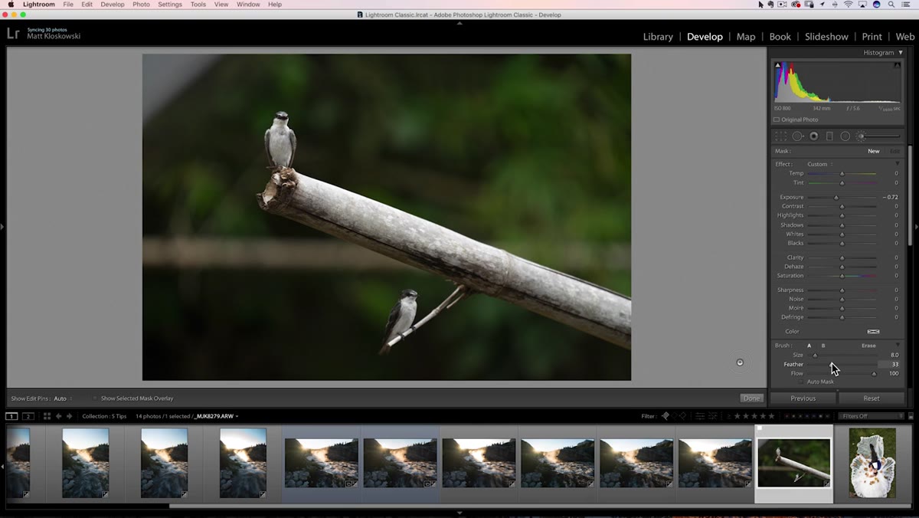Switch to the Slideshow module
Viewport: 919px width, 518px height.
point(826,37)
